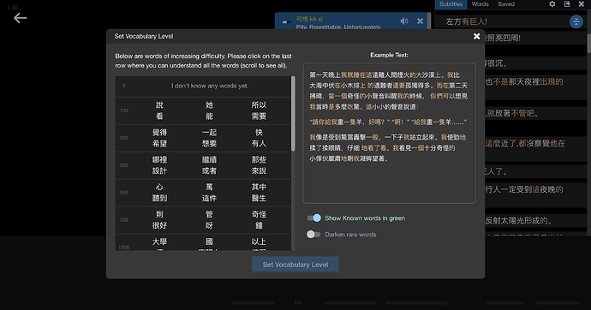591x310 pixels.
Task: Click the word 奇怪 in the list
Action: [259, 214]
